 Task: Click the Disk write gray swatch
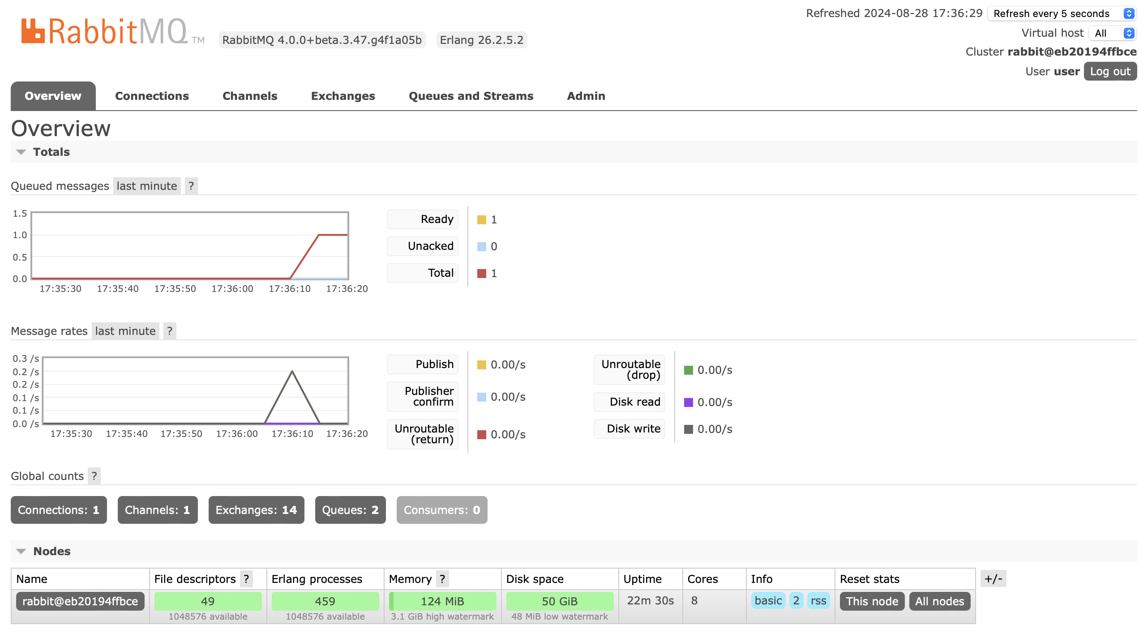tap(689, 429)
